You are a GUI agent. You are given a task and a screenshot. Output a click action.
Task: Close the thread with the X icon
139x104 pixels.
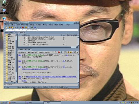(x=78, y=52)
